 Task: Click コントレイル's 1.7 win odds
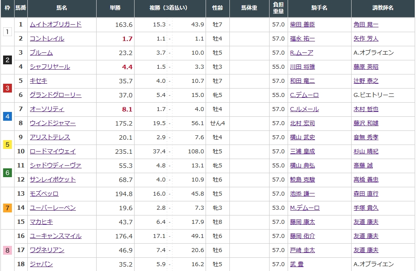[x=127, y=39]
